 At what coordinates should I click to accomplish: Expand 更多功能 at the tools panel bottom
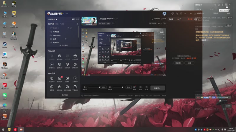coord(63,95)
